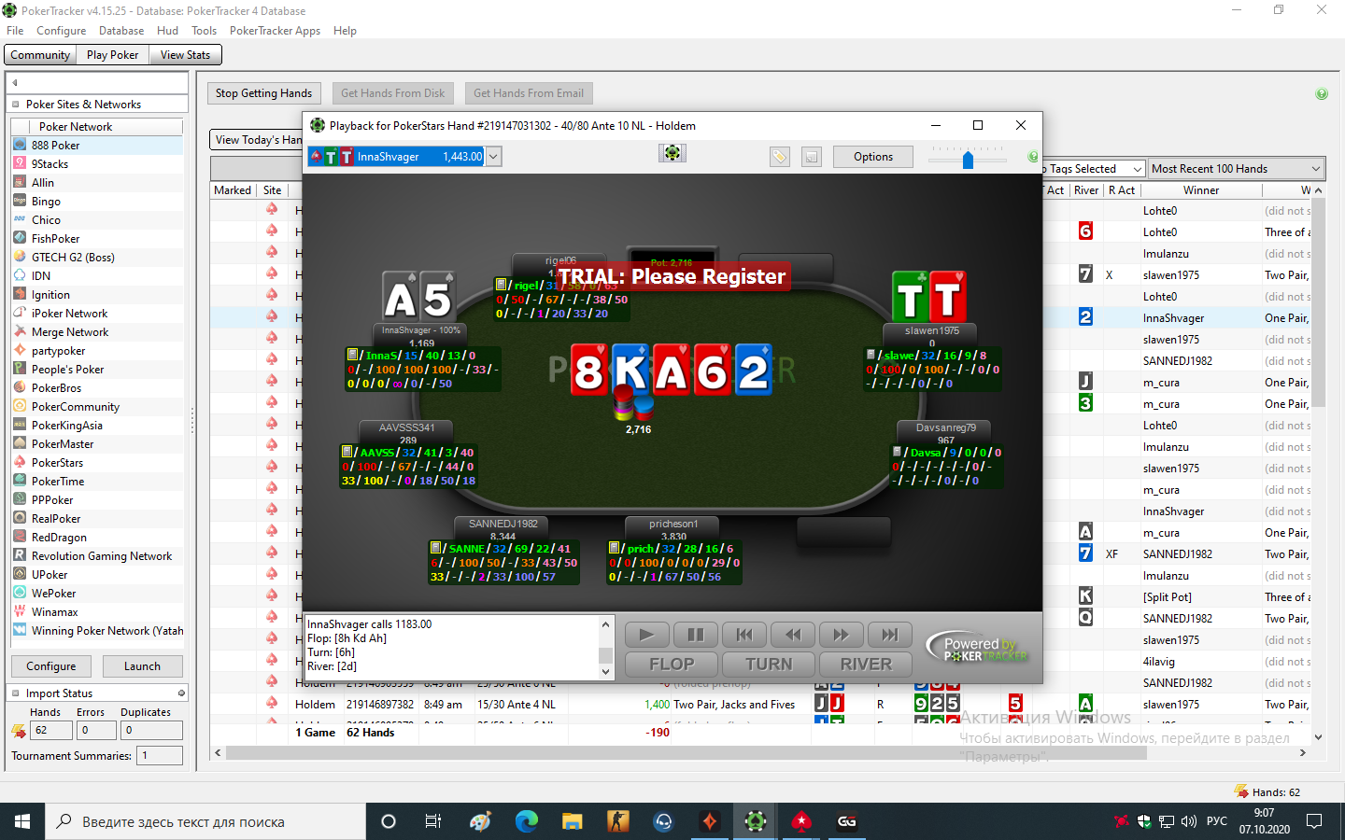Image resolution: width=1345 pixels, height=840 pixels.
Task: Open the Most Recent 100 Hands dropdown
Action: click(x=1237, y=169)
